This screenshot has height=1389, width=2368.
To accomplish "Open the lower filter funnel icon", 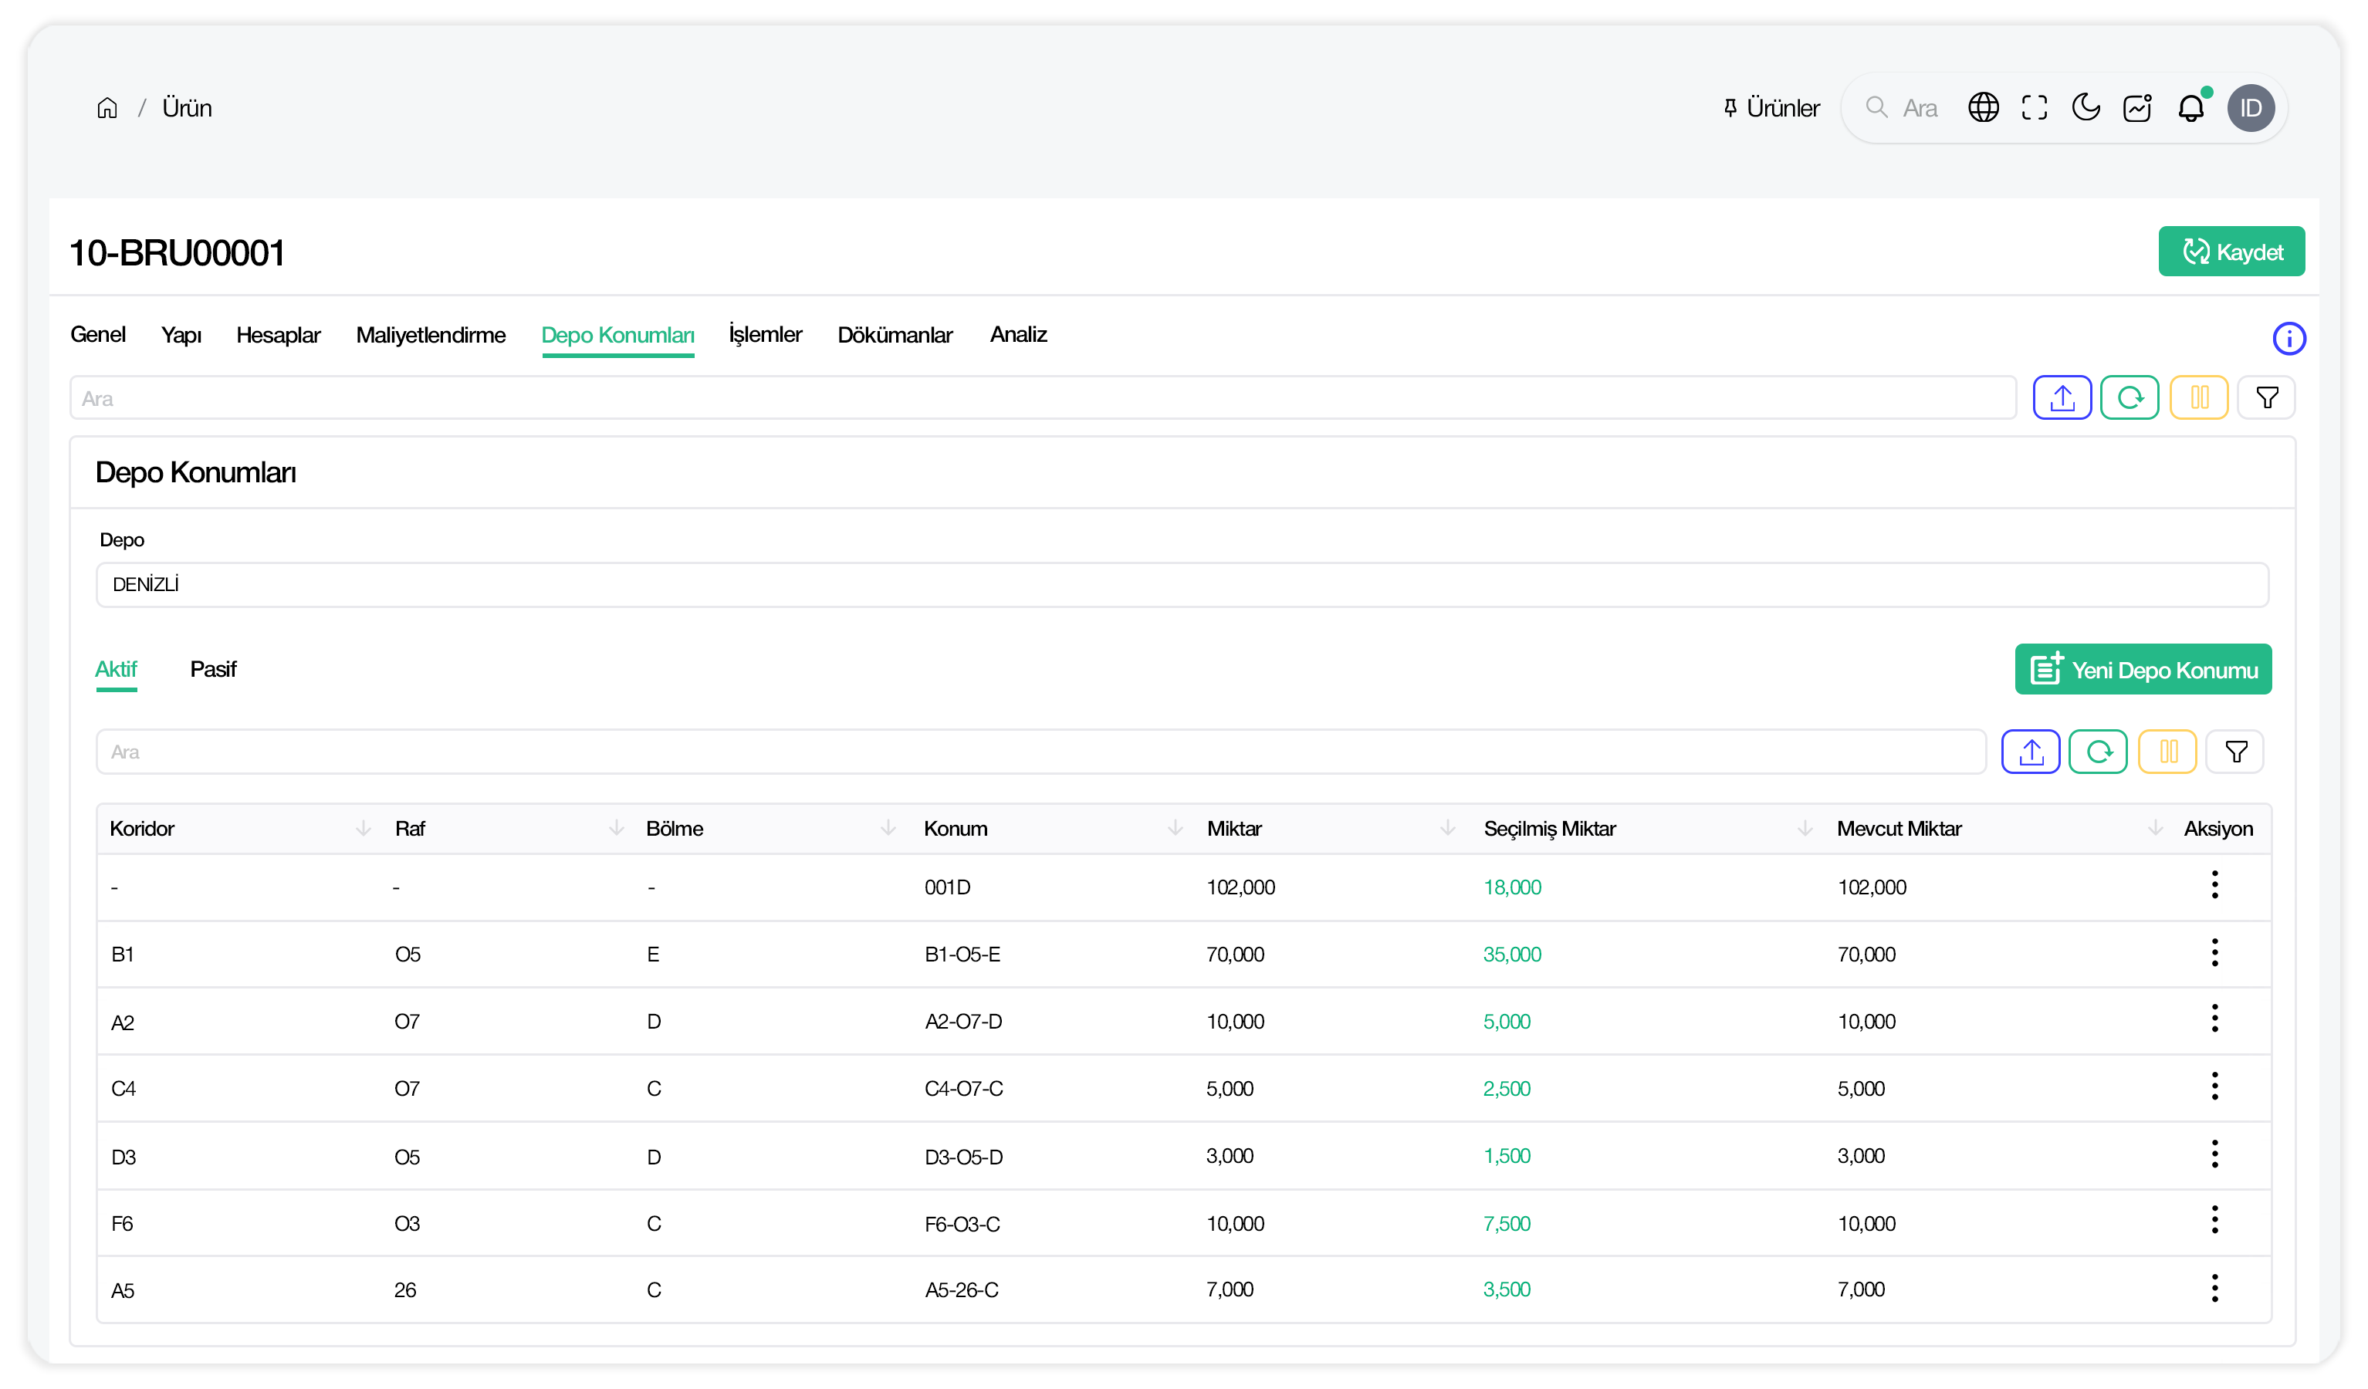I will (2237, 752).
